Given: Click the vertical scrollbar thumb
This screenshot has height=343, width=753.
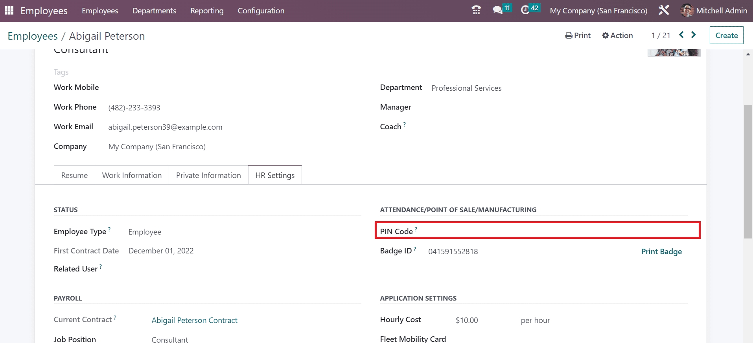Looking at the screenshot, I should (748, 172).
